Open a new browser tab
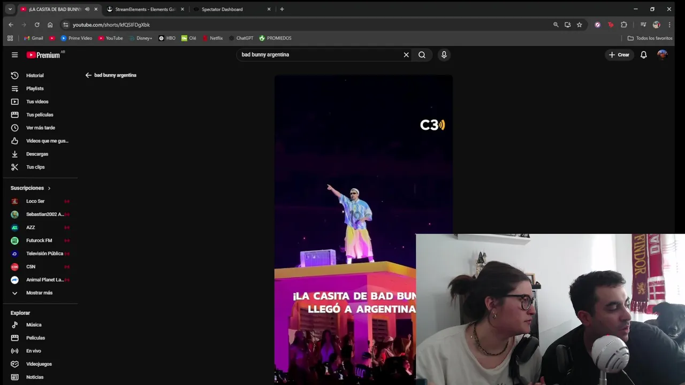This screenshot has width=685, height=385. pyautogui.click(x=282, y=9)
